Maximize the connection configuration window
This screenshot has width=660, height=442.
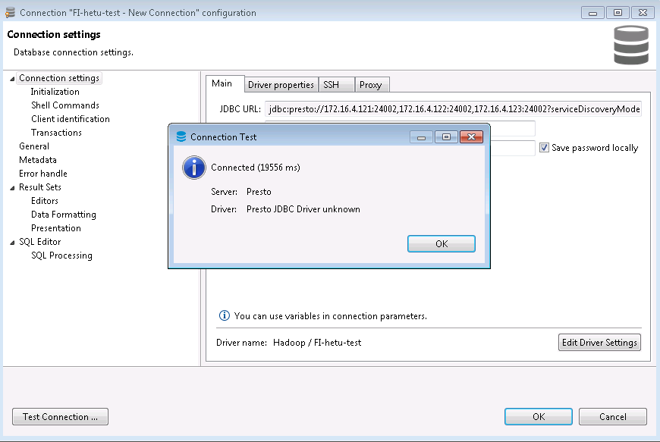[x=618, y=13]
